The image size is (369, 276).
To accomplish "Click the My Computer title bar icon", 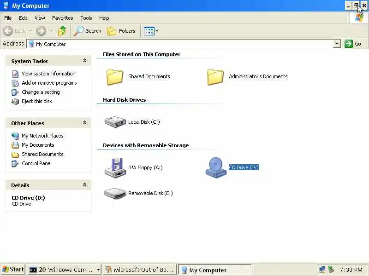I will coord(6,6).
